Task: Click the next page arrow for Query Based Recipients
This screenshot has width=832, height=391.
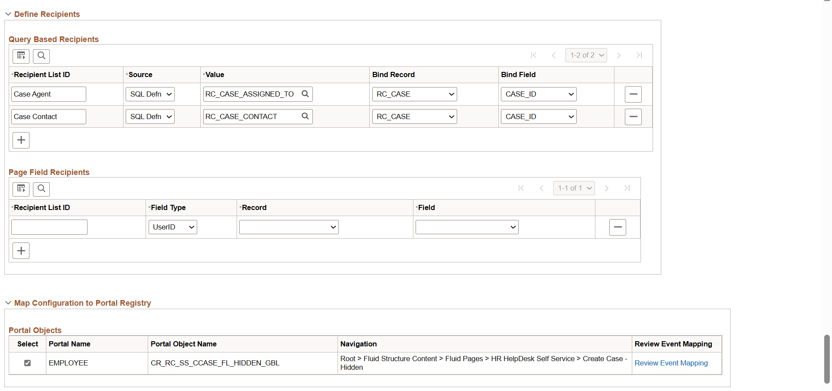Action: [x=619, y=55]
